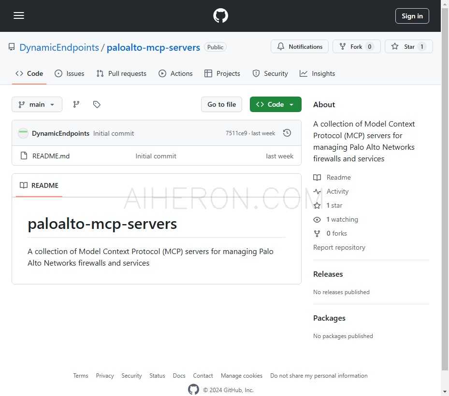
Task: Open DynamicEndpoints commit author link
Action: pos(60,133)
